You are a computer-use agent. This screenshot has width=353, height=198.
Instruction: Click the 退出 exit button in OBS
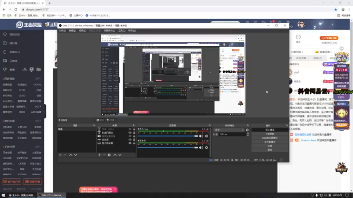[x=270, y=150]
